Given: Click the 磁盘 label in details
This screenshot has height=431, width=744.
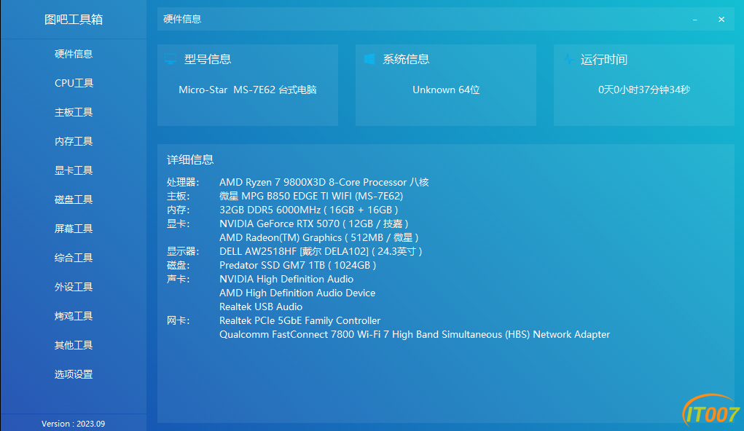Looking at the screenshot, I should [x=179, y=265].
